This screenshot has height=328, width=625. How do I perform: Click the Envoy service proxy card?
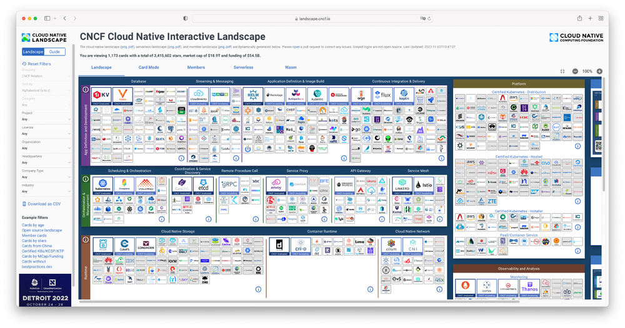tap(276, 185)
